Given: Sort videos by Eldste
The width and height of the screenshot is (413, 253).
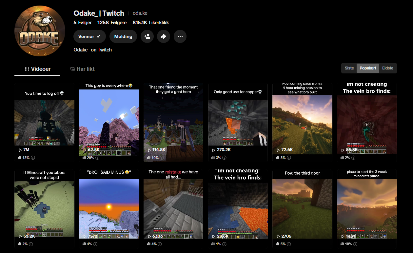Looking at the screenshot, I should tap(388, 68).
